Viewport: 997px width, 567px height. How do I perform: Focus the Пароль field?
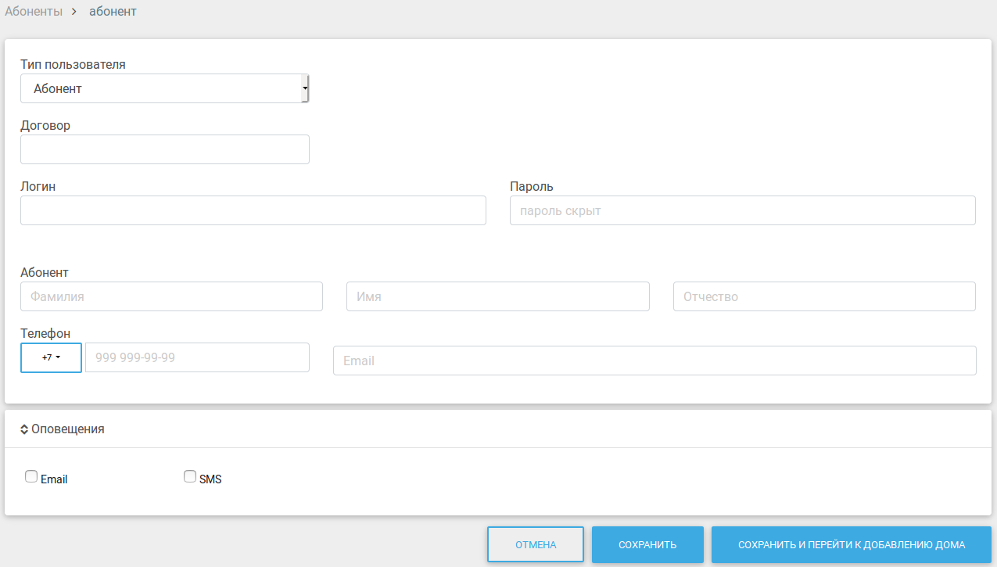(x=743, y=210)
